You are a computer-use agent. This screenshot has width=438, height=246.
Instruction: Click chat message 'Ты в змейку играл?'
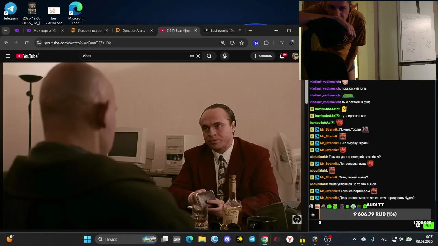354,143
